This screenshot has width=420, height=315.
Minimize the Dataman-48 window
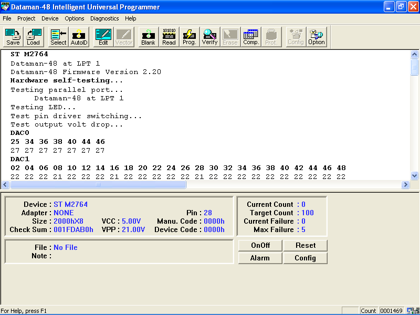pos(389,7)
